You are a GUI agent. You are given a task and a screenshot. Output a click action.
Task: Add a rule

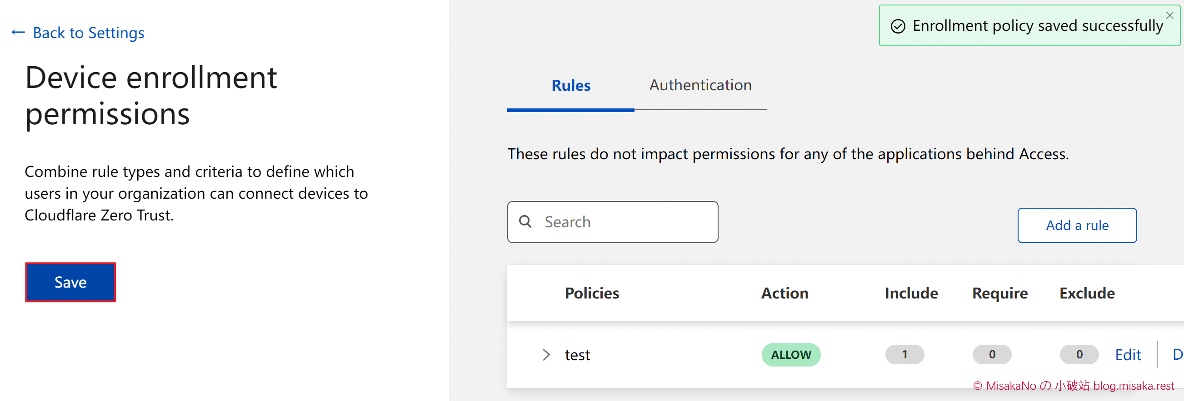click(x=1077, y=225)
